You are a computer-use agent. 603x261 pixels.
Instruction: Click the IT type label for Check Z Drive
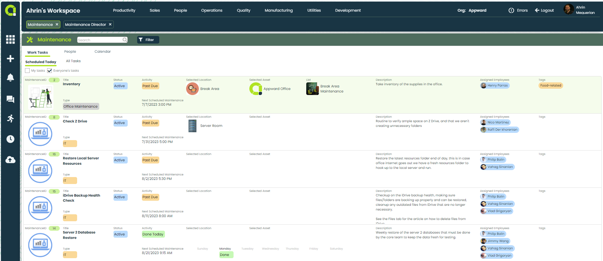70,143
